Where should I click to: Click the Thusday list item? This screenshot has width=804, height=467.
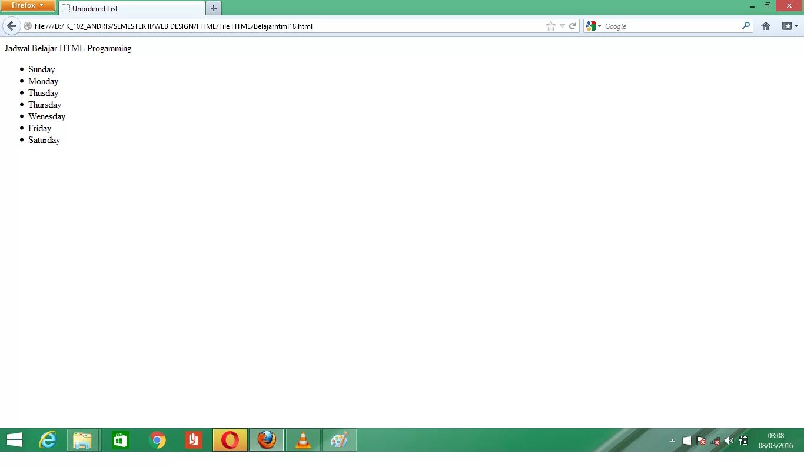(x=43, y=93)
